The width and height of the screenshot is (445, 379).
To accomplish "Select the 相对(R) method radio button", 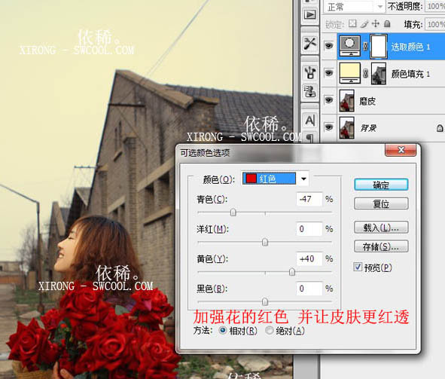I will (x=223, y=330).
